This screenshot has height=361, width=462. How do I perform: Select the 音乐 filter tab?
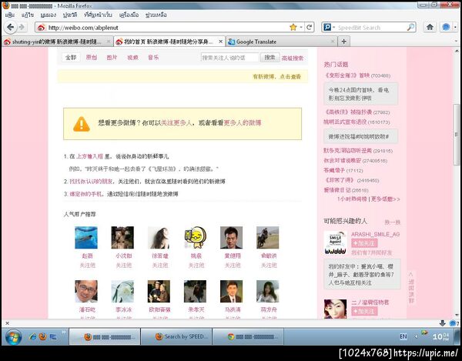153,58
